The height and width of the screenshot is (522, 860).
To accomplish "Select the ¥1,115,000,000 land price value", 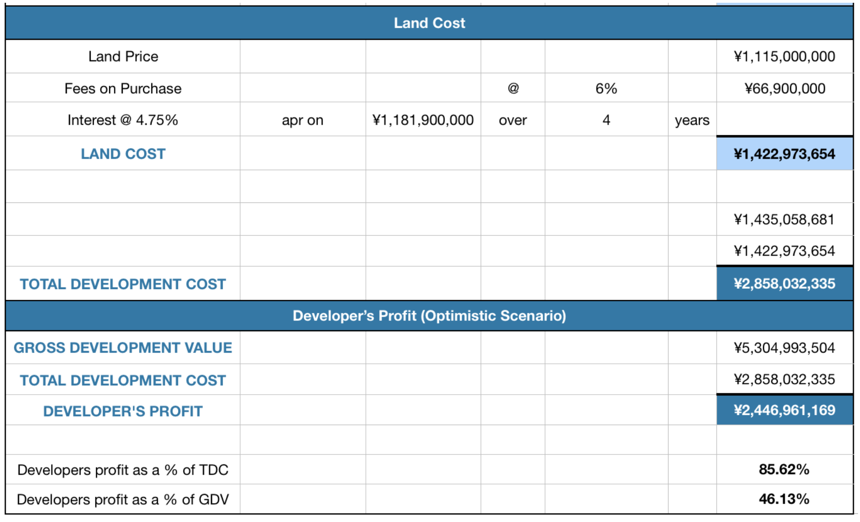I will [784, 57].
